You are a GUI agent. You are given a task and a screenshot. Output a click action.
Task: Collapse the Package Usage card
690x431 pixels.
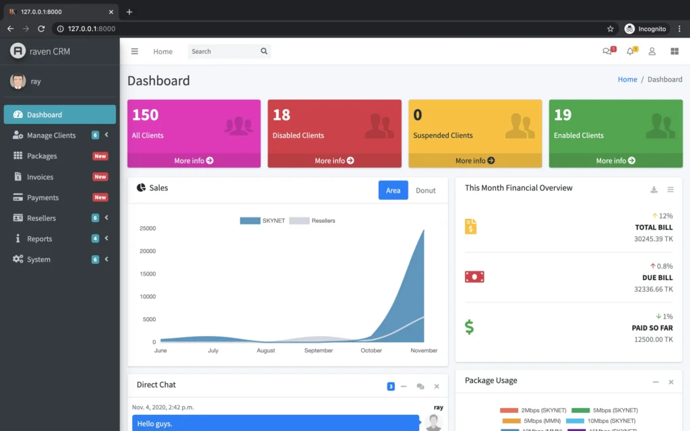(656, 382)
